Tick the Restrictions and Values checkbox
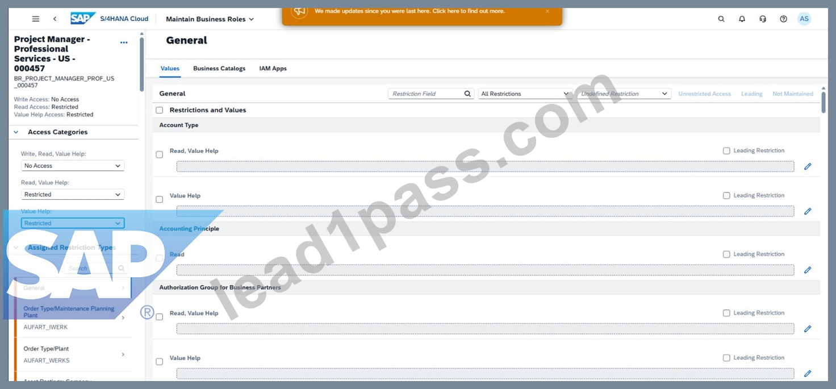The width and height of the screenshot is (836, 389). [x=160, y=110]
